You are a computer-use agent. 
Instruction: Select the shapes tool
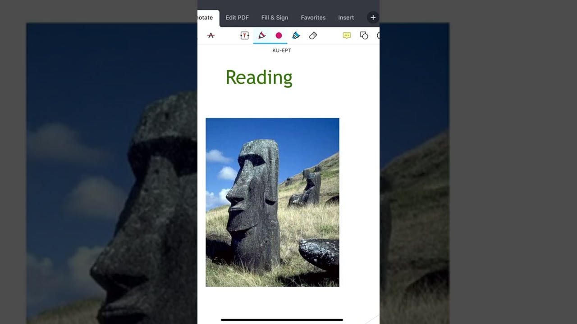coord(364,36)
